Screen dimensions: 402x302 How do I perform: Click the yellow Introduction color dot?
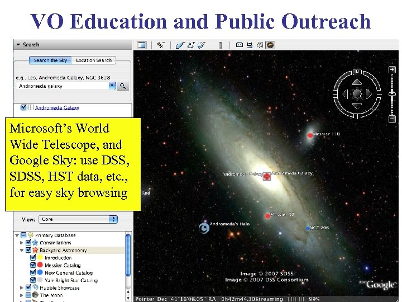[40, 257]
